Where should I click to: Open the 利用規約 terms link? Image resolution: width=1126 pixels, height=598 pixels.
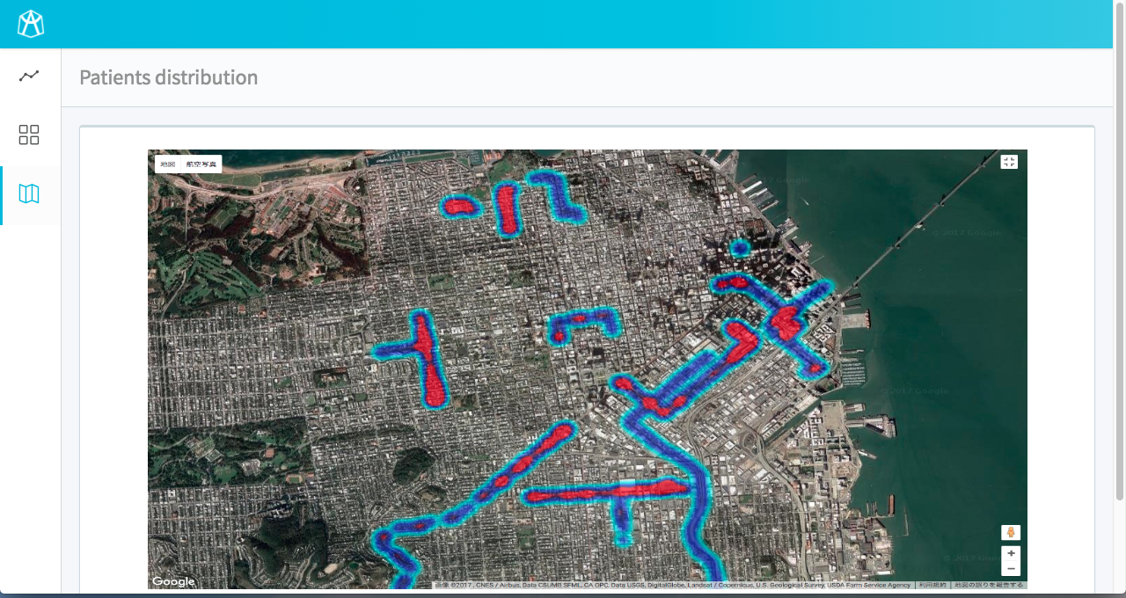click(933, 585)
